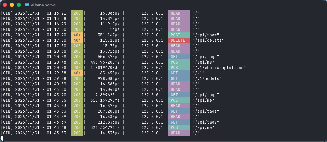Image resolution: width=327 pixels, height=142 pixels.
Task: Click the 2.899625ms latency value
Action: 107,95
